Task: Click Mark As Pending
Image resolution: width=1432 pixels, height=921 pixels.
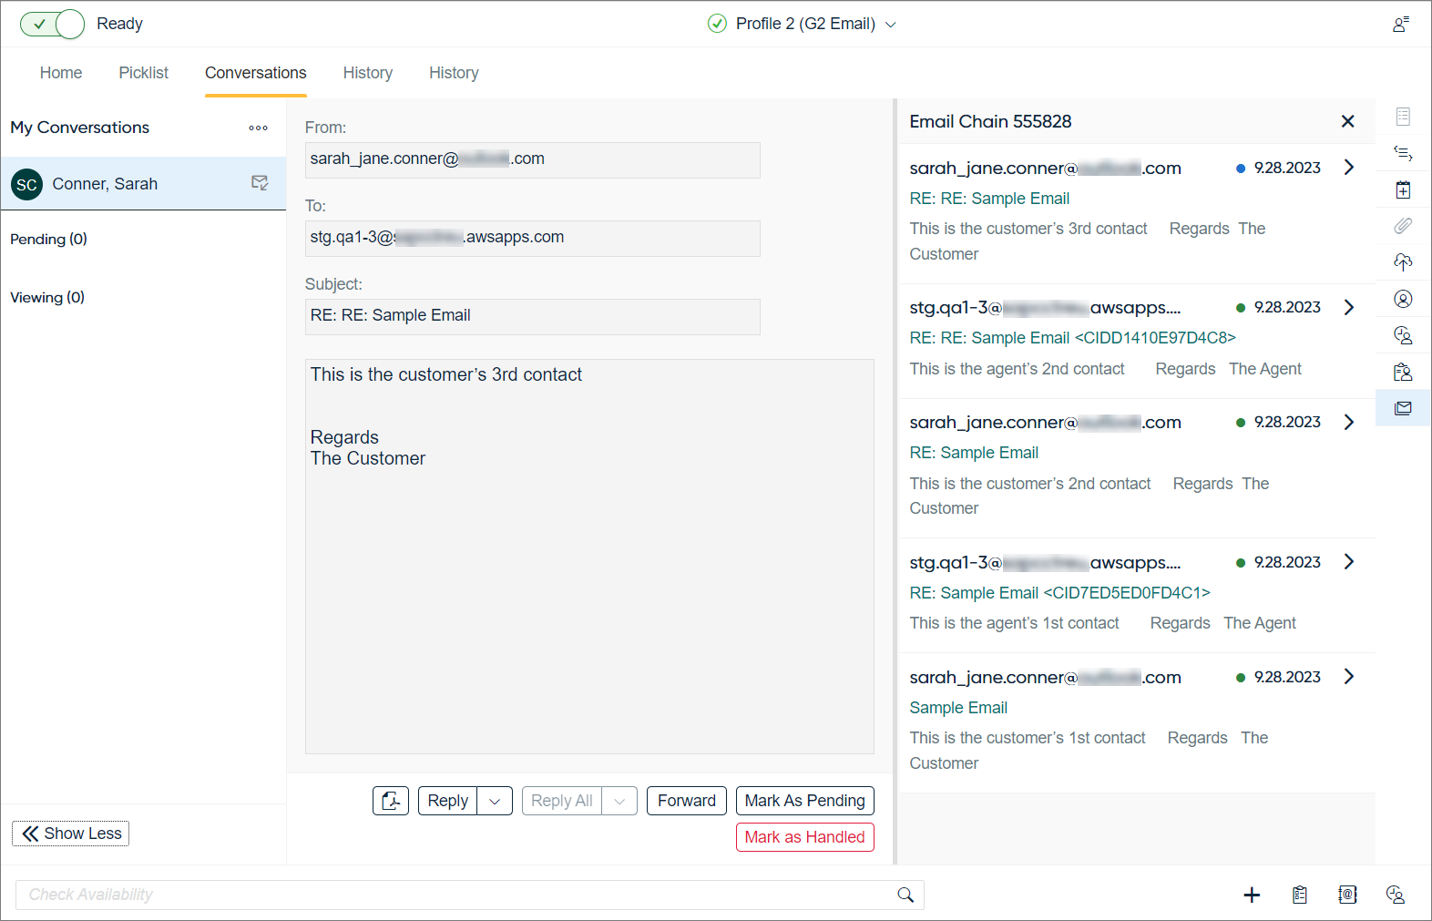Action: pos(805,801)
